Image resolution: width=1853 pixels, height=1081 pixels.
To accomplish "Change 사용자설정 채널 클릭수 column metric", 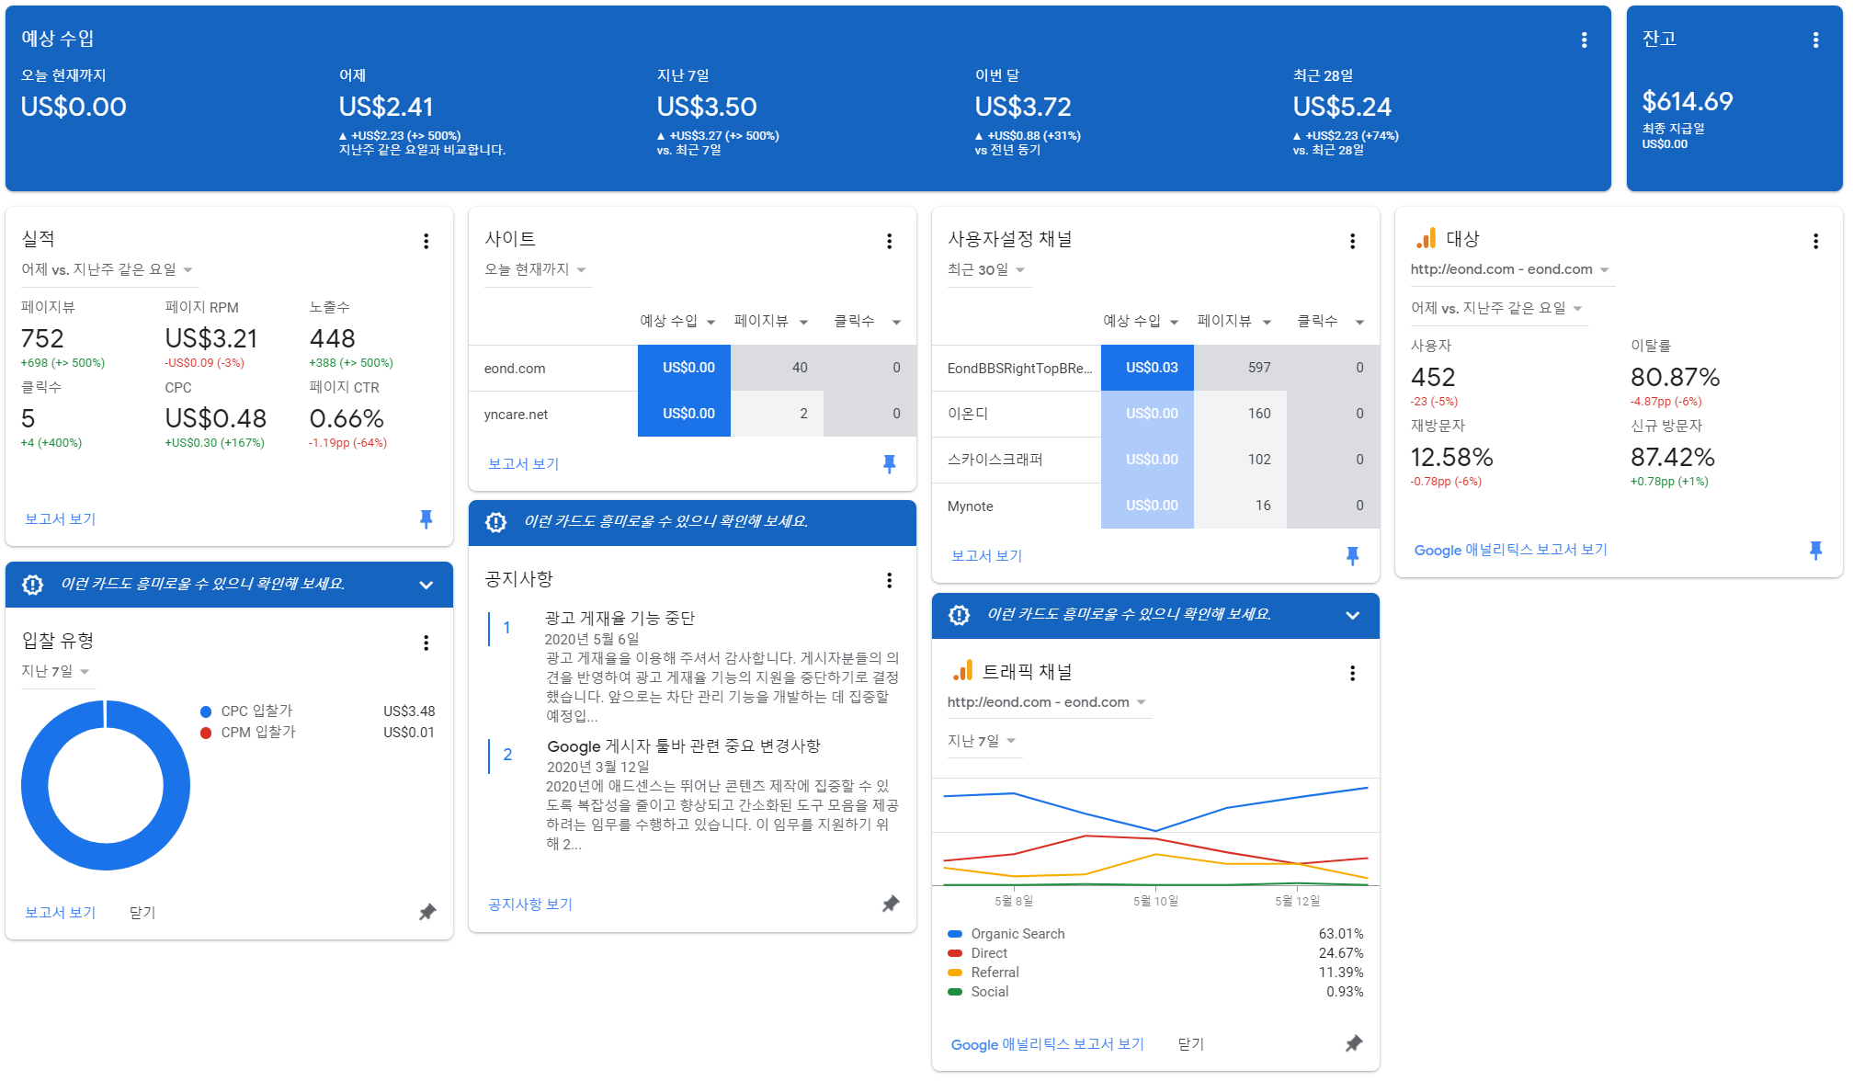I will coord(1330,321).
